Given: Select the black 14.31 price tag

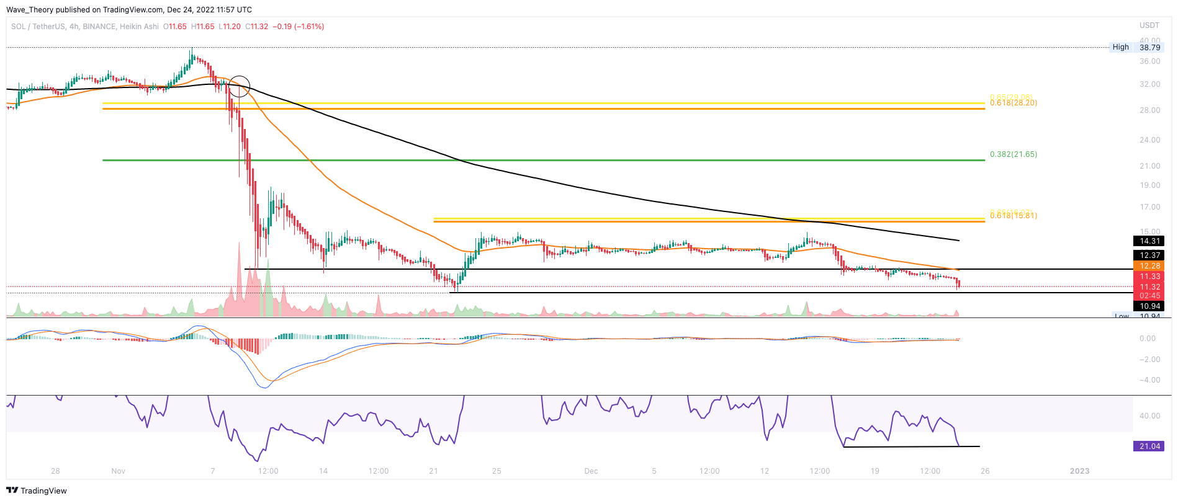Looking at the screenshot, I should [x=1149, y=241].
